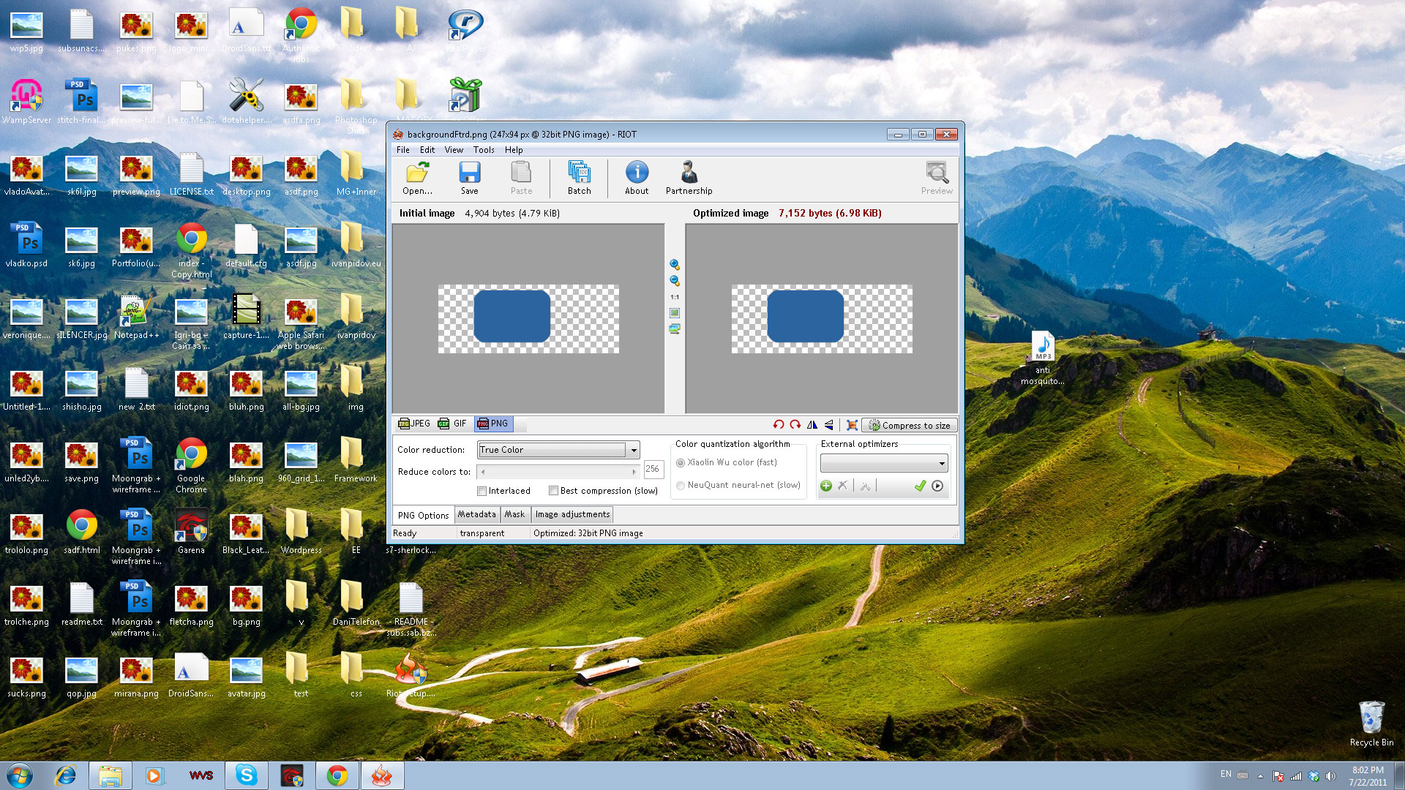
Task: Expand the Color reduction dropdown
Action: tap(634, 450)
